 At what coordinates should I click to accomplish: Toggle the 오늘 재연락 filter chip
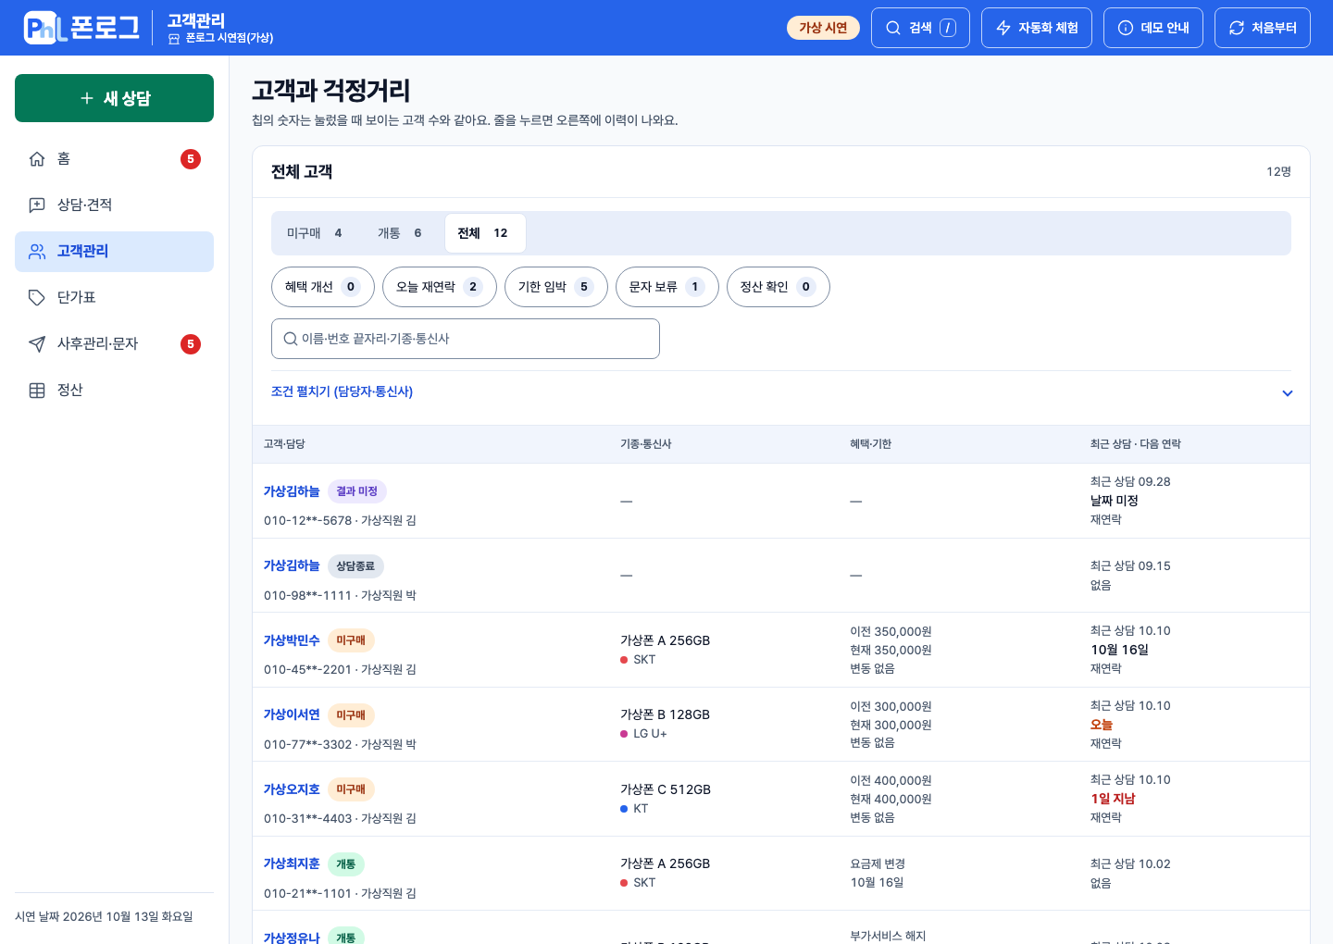tap(440, 287)
